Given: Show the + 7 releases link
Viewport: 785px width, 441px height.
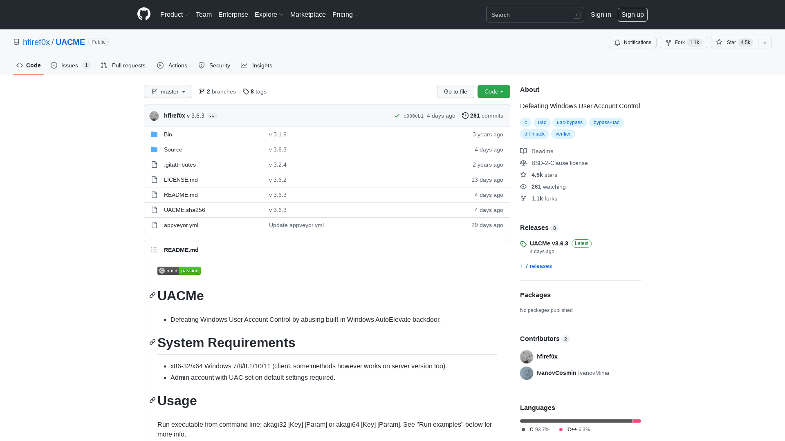Looking at the screenshot, I should point(536,266).
